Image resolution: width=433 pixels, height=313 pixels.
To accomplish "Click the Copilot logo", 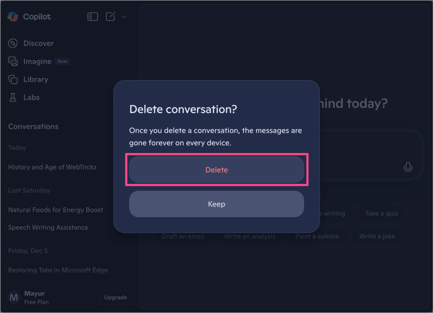I will point(29,16).
